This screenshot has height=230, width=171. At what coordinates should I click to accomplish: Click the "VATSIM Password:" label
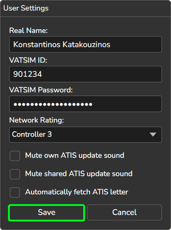coord(41,90)
